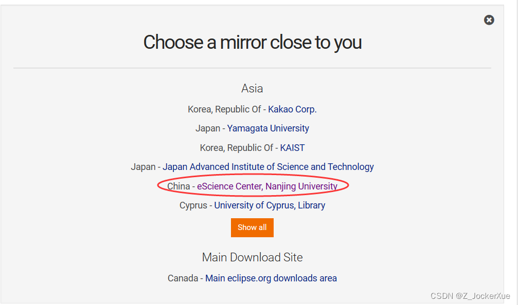Select the Yamagata University mirror
Image resolution: width=518 pixels, height=305 pixels.
click(x=268, y=128)
